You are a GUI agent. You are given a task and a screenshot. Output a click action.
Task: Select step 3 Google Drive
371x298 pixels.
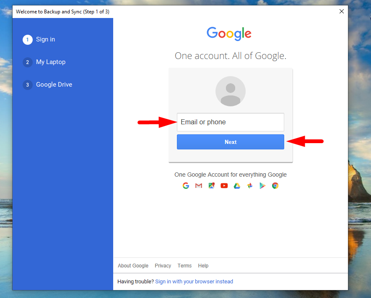tap(47, 85)
